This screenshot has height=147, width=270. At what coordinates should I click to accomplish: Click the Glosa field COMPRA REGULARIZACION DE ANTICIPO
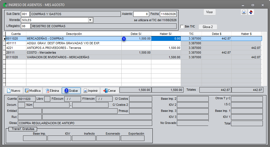[85, 123]
